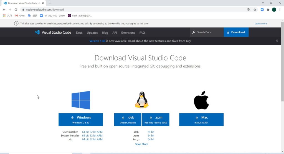Viewport: 284px width, 154px height.
Task: Reload the page with refresh icon
Action: [16, 10]
